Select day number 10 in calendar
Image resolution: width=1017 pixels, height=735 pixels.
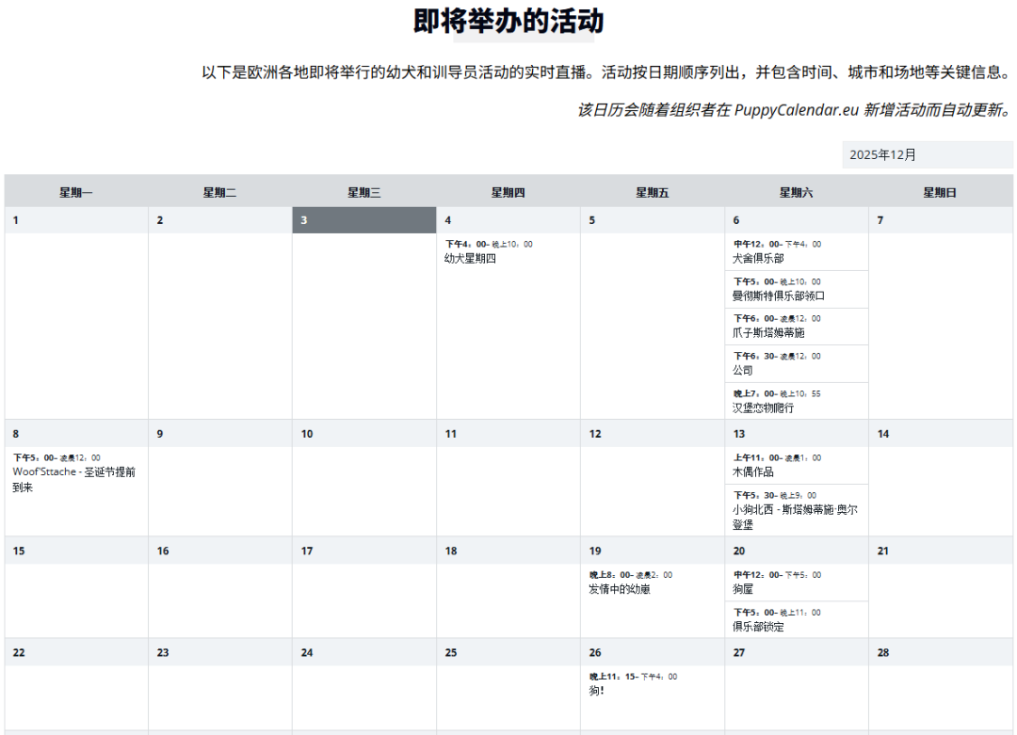click(x=307, y=434)
